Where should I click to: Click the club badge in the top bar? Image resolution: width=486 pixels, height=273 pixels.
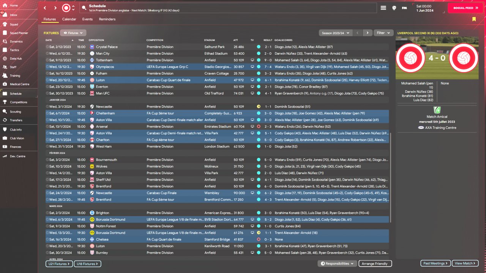(x=66, y=8)
